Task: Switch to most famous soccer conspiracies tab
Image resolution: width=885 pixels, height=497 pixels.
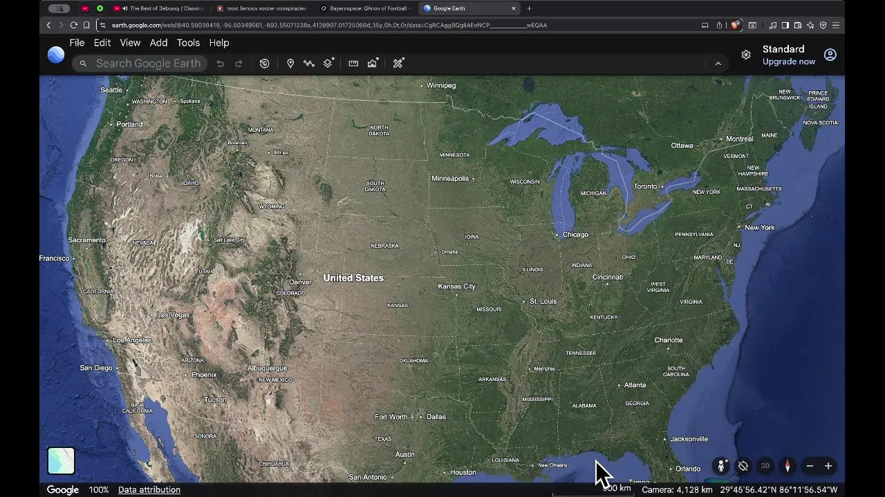Action: (261, 8)
